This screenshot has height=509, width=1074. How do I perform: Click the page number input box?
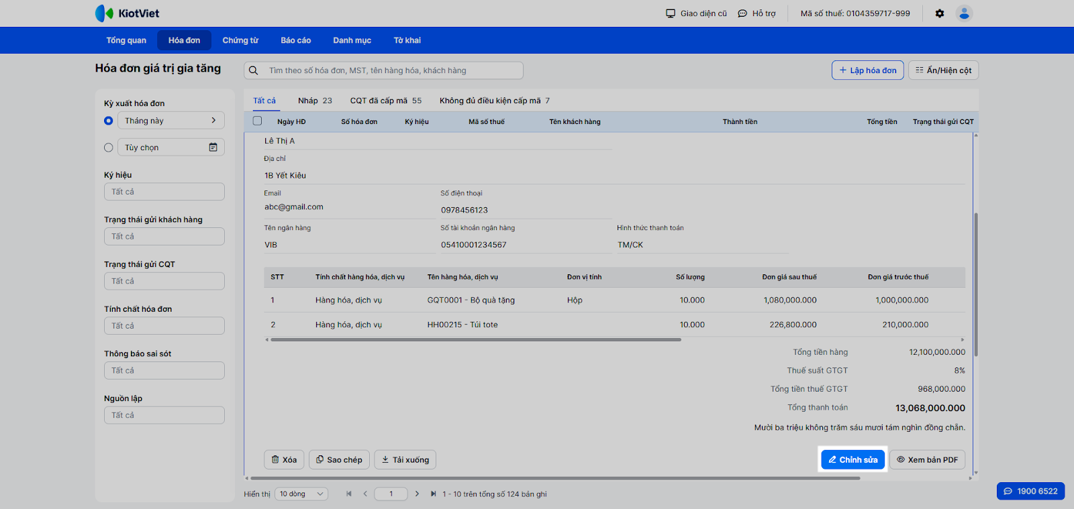tap(391, 494)
